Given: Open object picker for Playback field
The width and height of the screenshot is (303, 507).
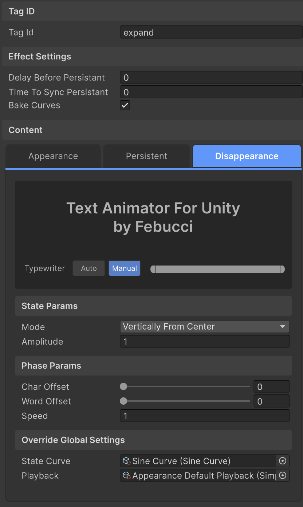Looking at the screenshot, I should (283, 476).
